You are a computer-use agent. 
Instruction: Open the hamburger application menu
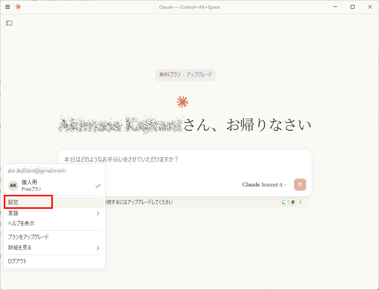(x=8, y=7)
